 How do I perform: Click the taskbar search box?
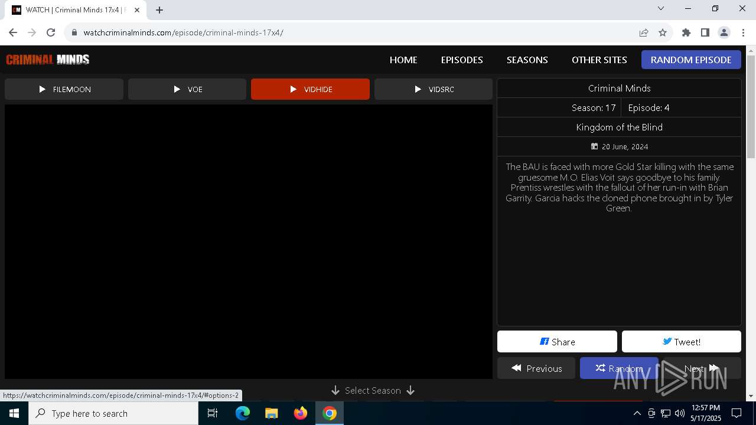pos(113,413)
